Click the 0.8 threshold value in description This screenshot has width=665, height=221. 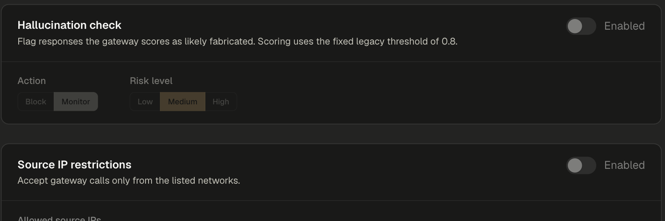[x=449, y=42]
